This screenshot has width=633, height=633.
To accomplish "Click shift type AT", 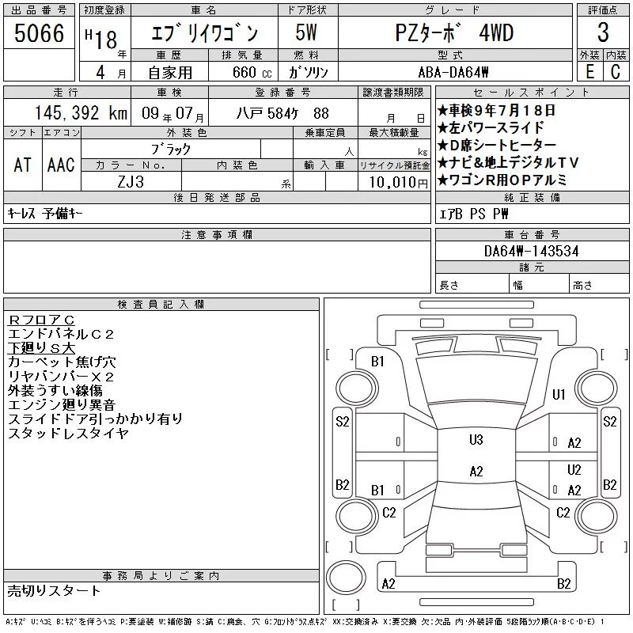I will pyautogui.click(x=22, y=165).
